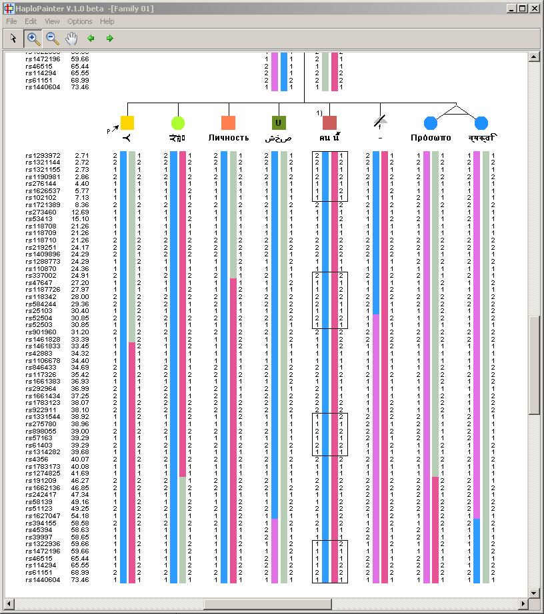The width and height of the screenshot is (544, 614).
Task: Click position value 54.18
Action: coord(80,516)
